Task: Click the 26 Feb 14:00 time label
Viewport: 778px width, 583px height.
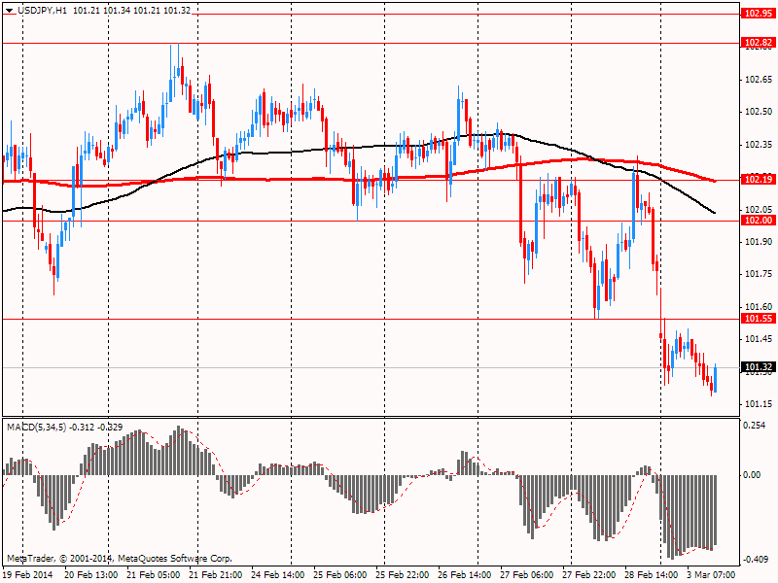Action: (465, 574)
